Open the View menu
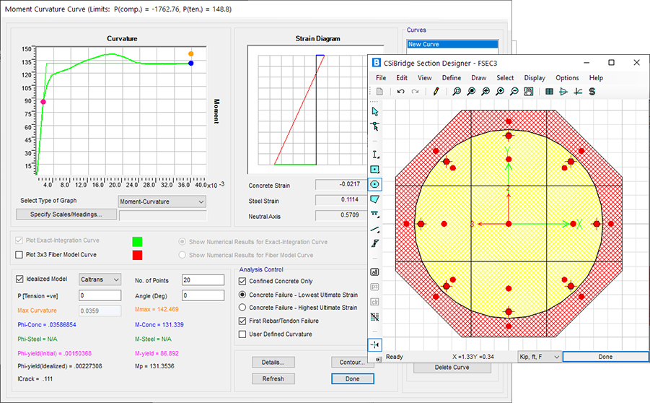This screenshot has width=650, height=403. (424, 78)
